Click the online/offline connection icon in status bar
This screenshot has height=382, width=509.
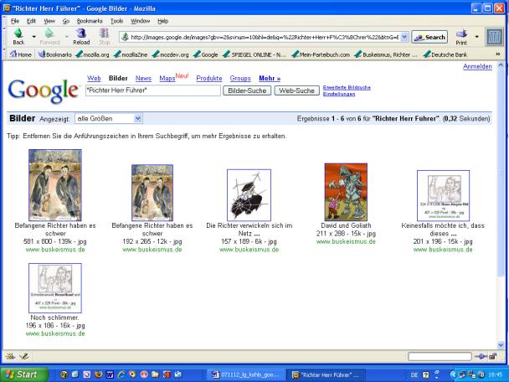(481, 357)
